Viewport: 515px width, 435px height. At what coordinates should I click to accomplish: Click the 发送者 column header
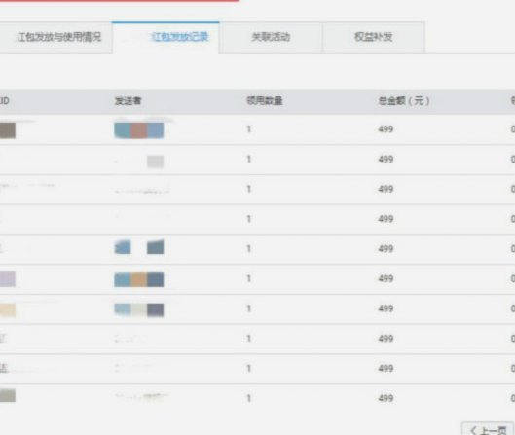pos(128,101)
